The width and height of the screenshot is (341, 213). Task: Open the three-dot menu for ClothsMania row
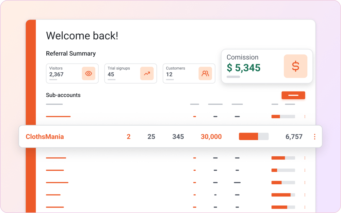coord(315,137)
